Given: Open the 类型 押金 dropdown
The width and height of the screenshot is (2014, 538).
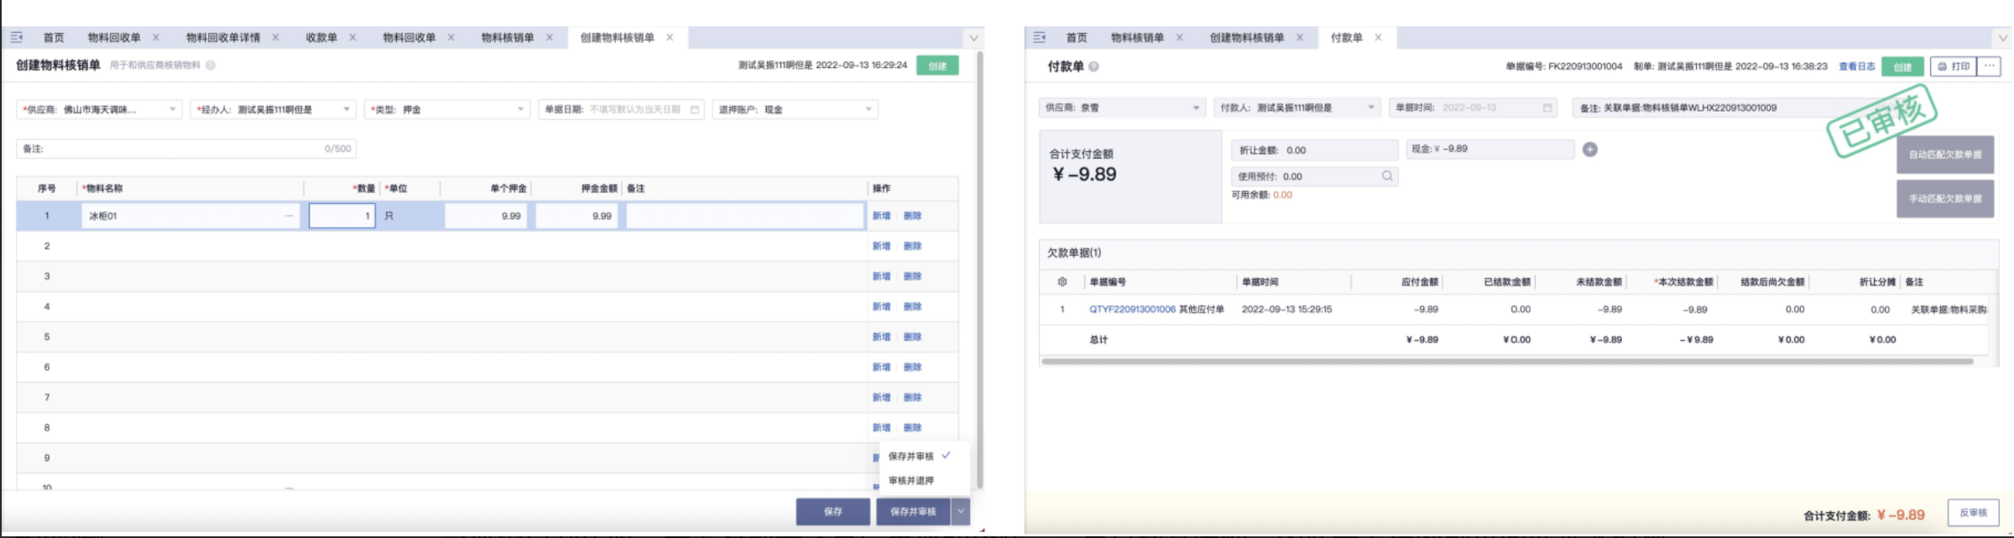Looking at the screenshot, I should click(520, 110).
